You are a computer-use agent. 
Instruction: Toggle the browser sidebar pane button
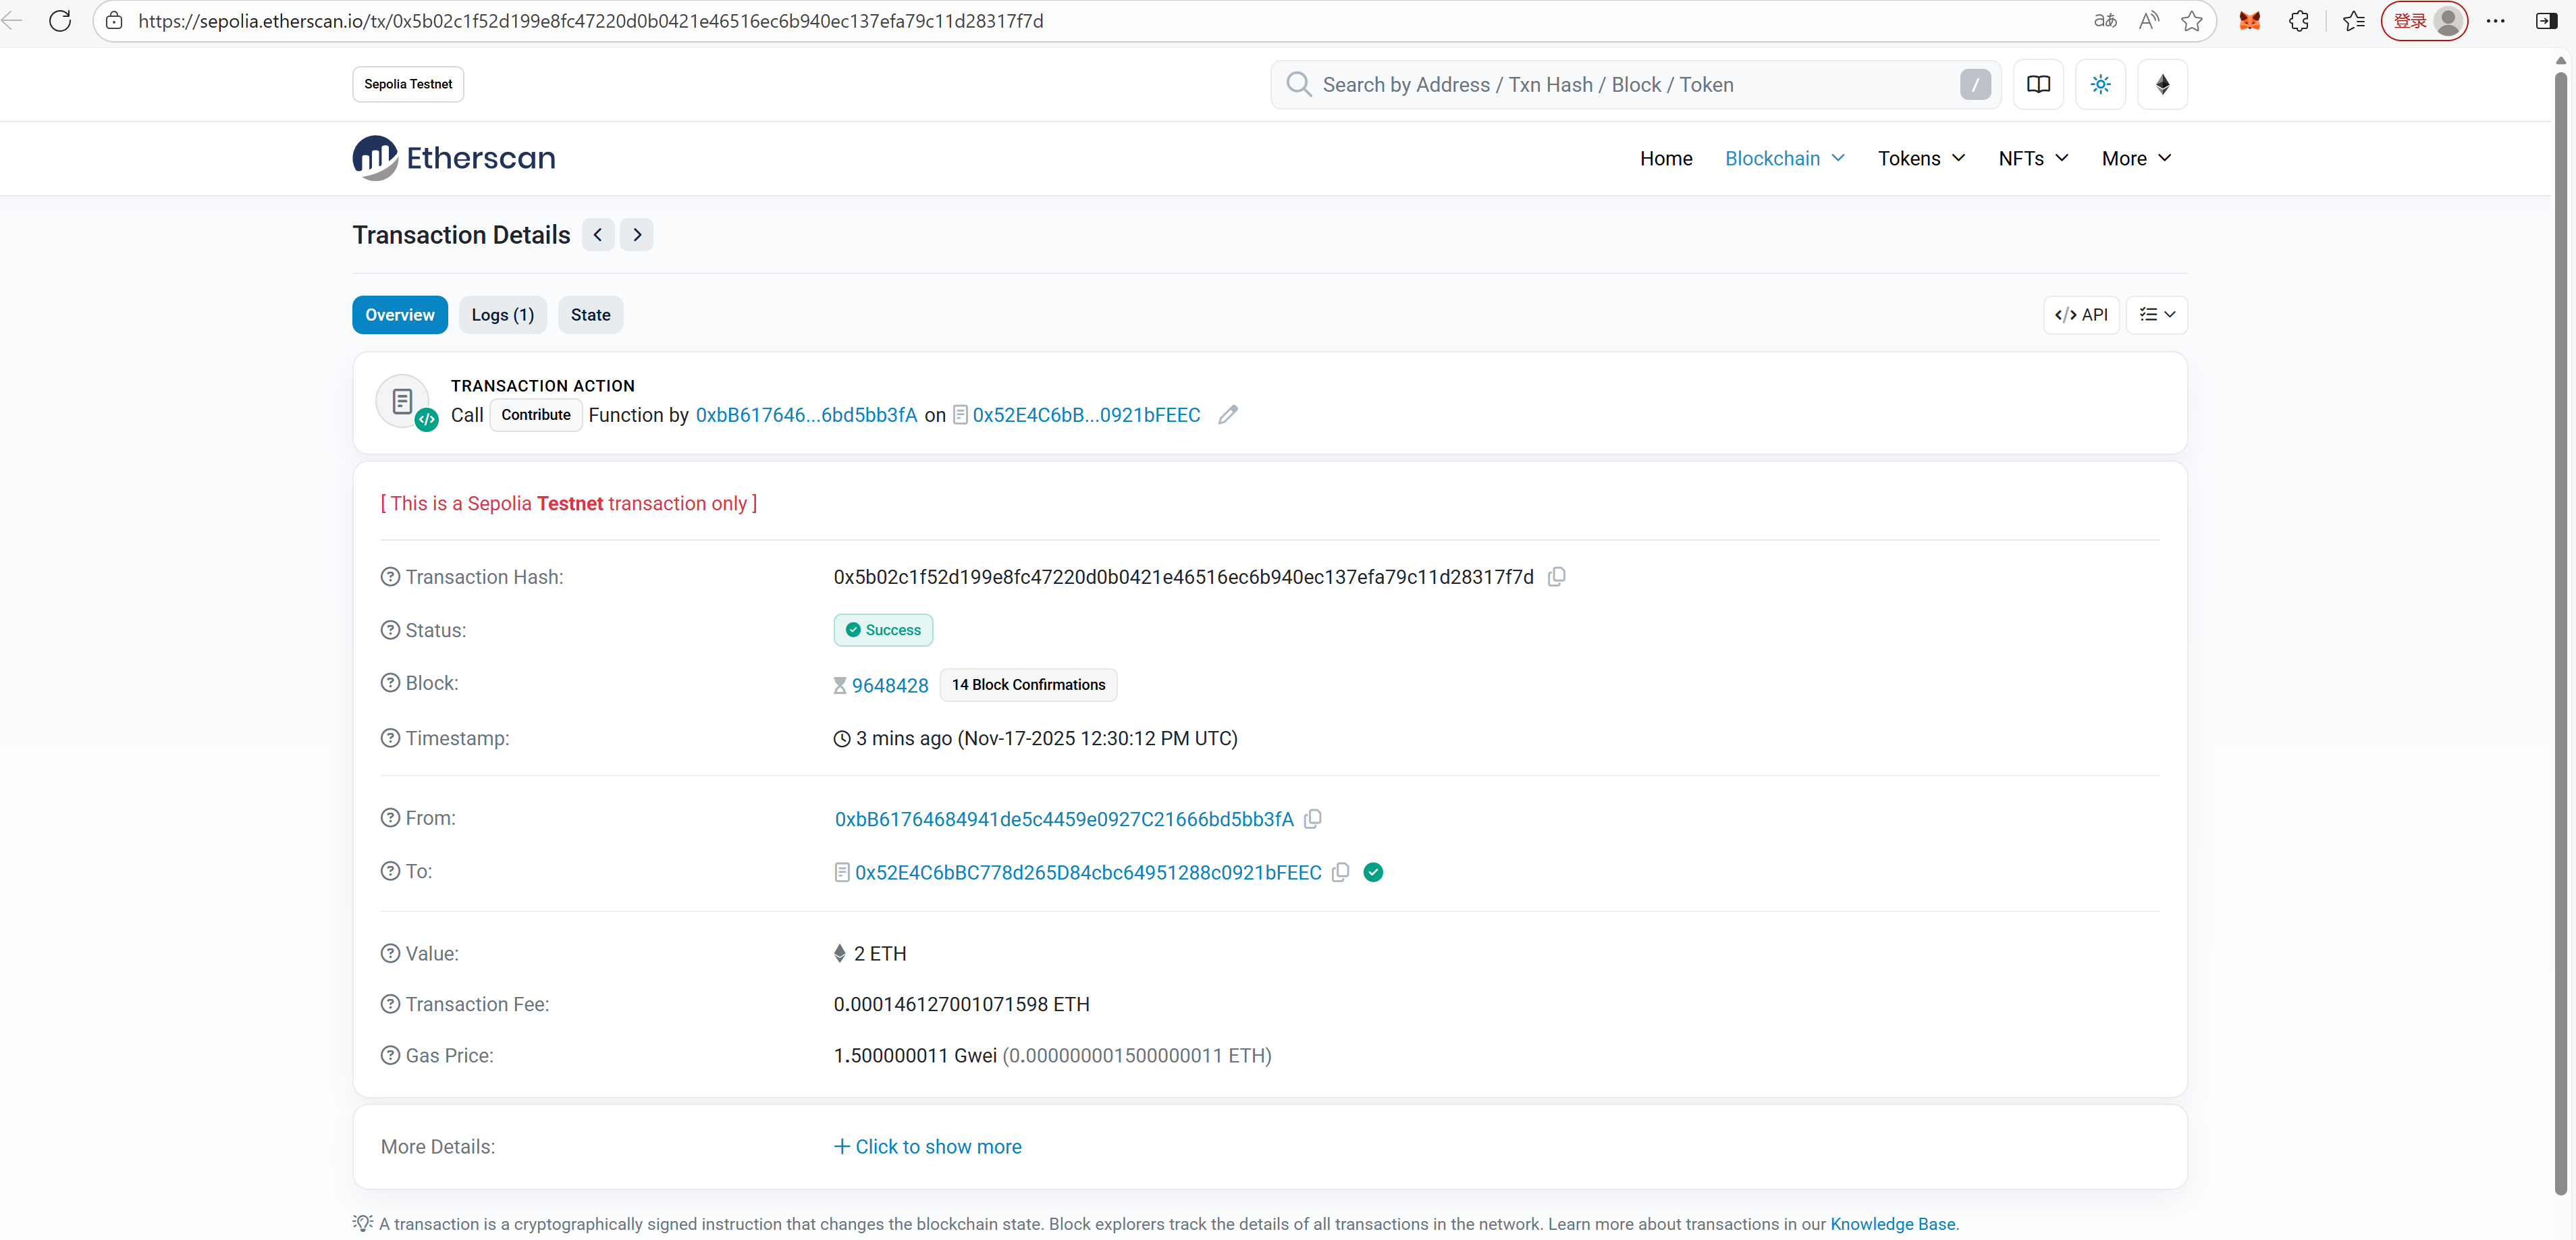coord(2546,21)
